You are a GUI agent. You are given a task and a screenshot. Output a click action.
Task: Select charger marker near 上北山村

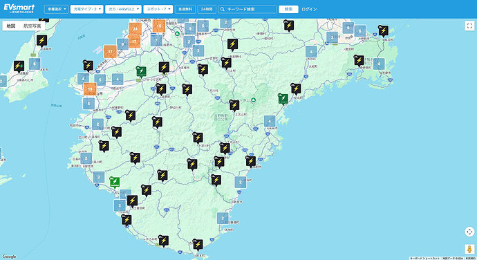(x=234, y=105)
